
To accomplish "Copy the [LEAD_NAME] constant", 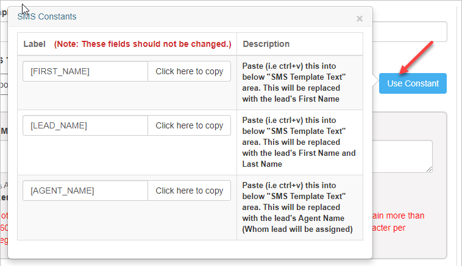I will point(189,125).
